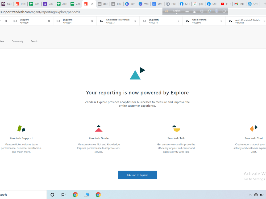Click the Zendesk Talk product icon
Viewport: 266px width, 199px height.
click(x=176, y=128)
